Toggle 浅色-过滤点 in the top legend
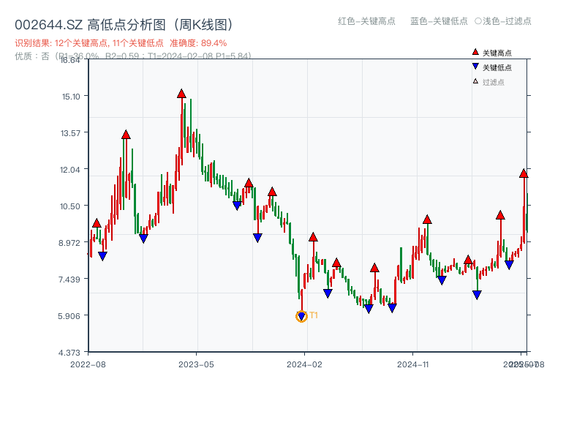Viewport: 585px width, 439px height. [504, 21]
